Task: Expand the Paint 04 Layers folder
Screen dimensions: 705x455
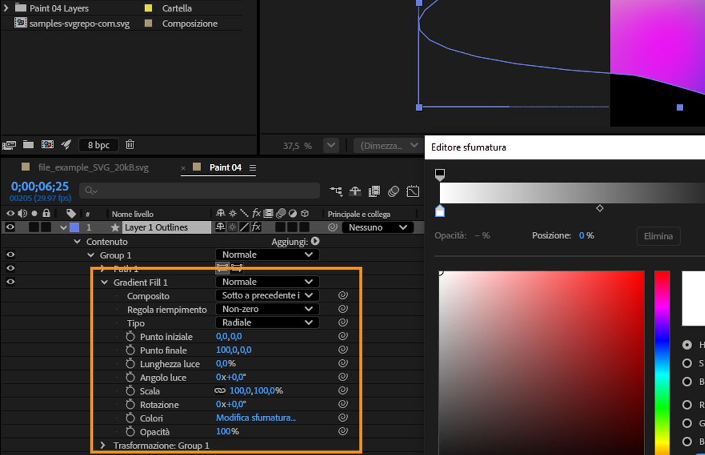Action: pyautogui.click(x=6, y=8)
